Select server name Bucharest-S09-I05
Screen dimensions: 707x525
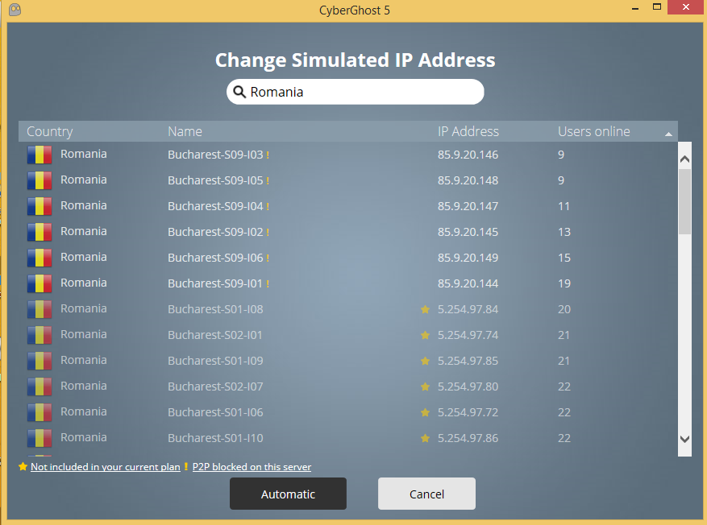point(215,180)
